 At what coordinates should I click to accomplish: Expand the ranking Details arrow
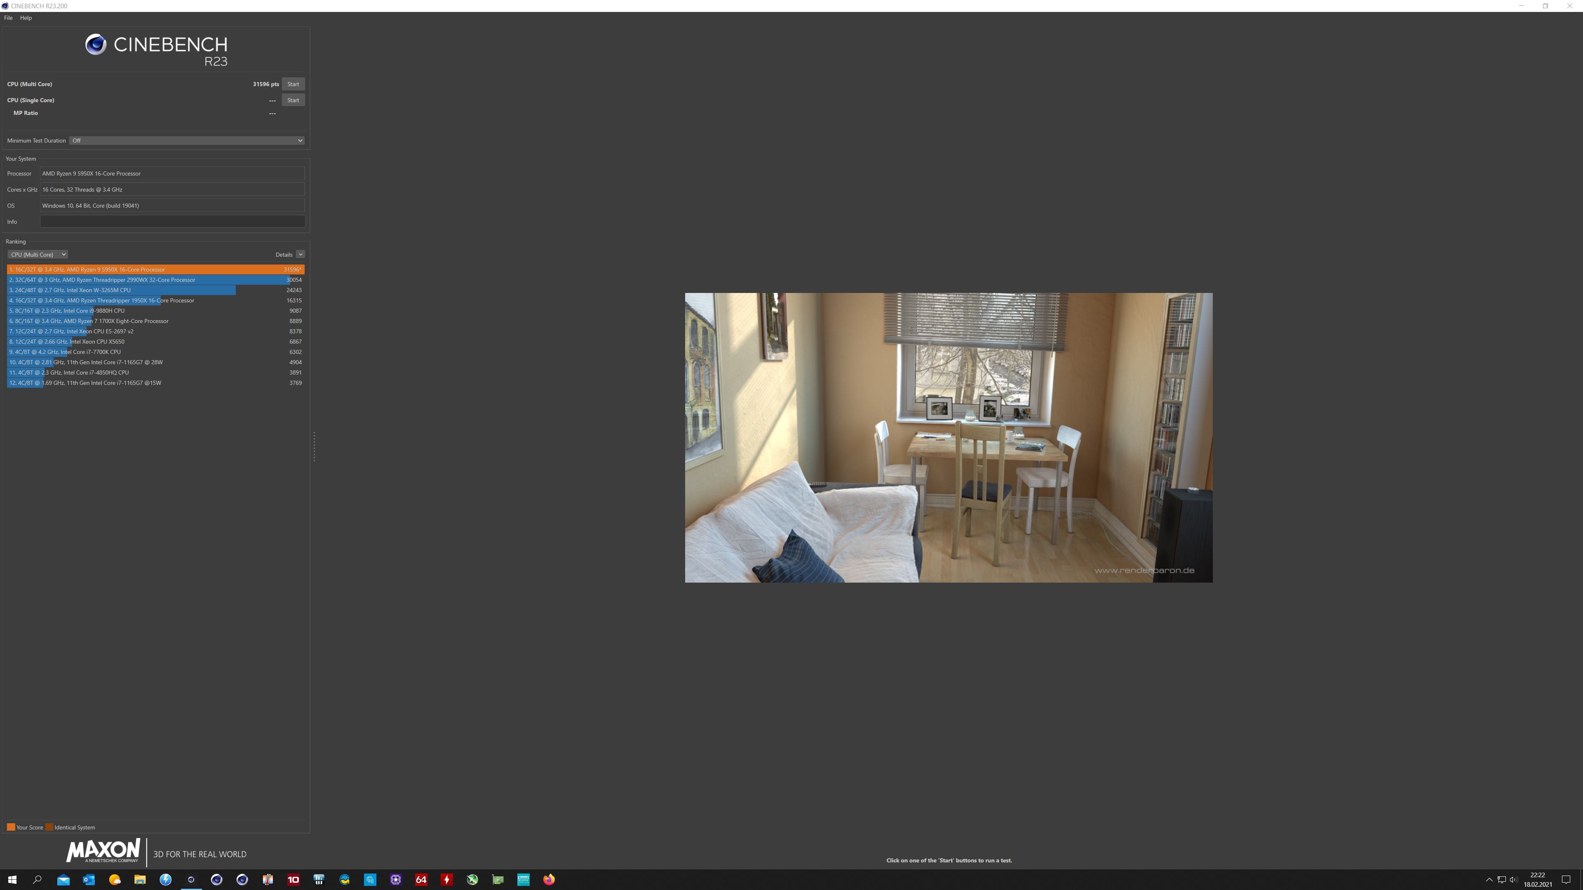coord(300,254)
